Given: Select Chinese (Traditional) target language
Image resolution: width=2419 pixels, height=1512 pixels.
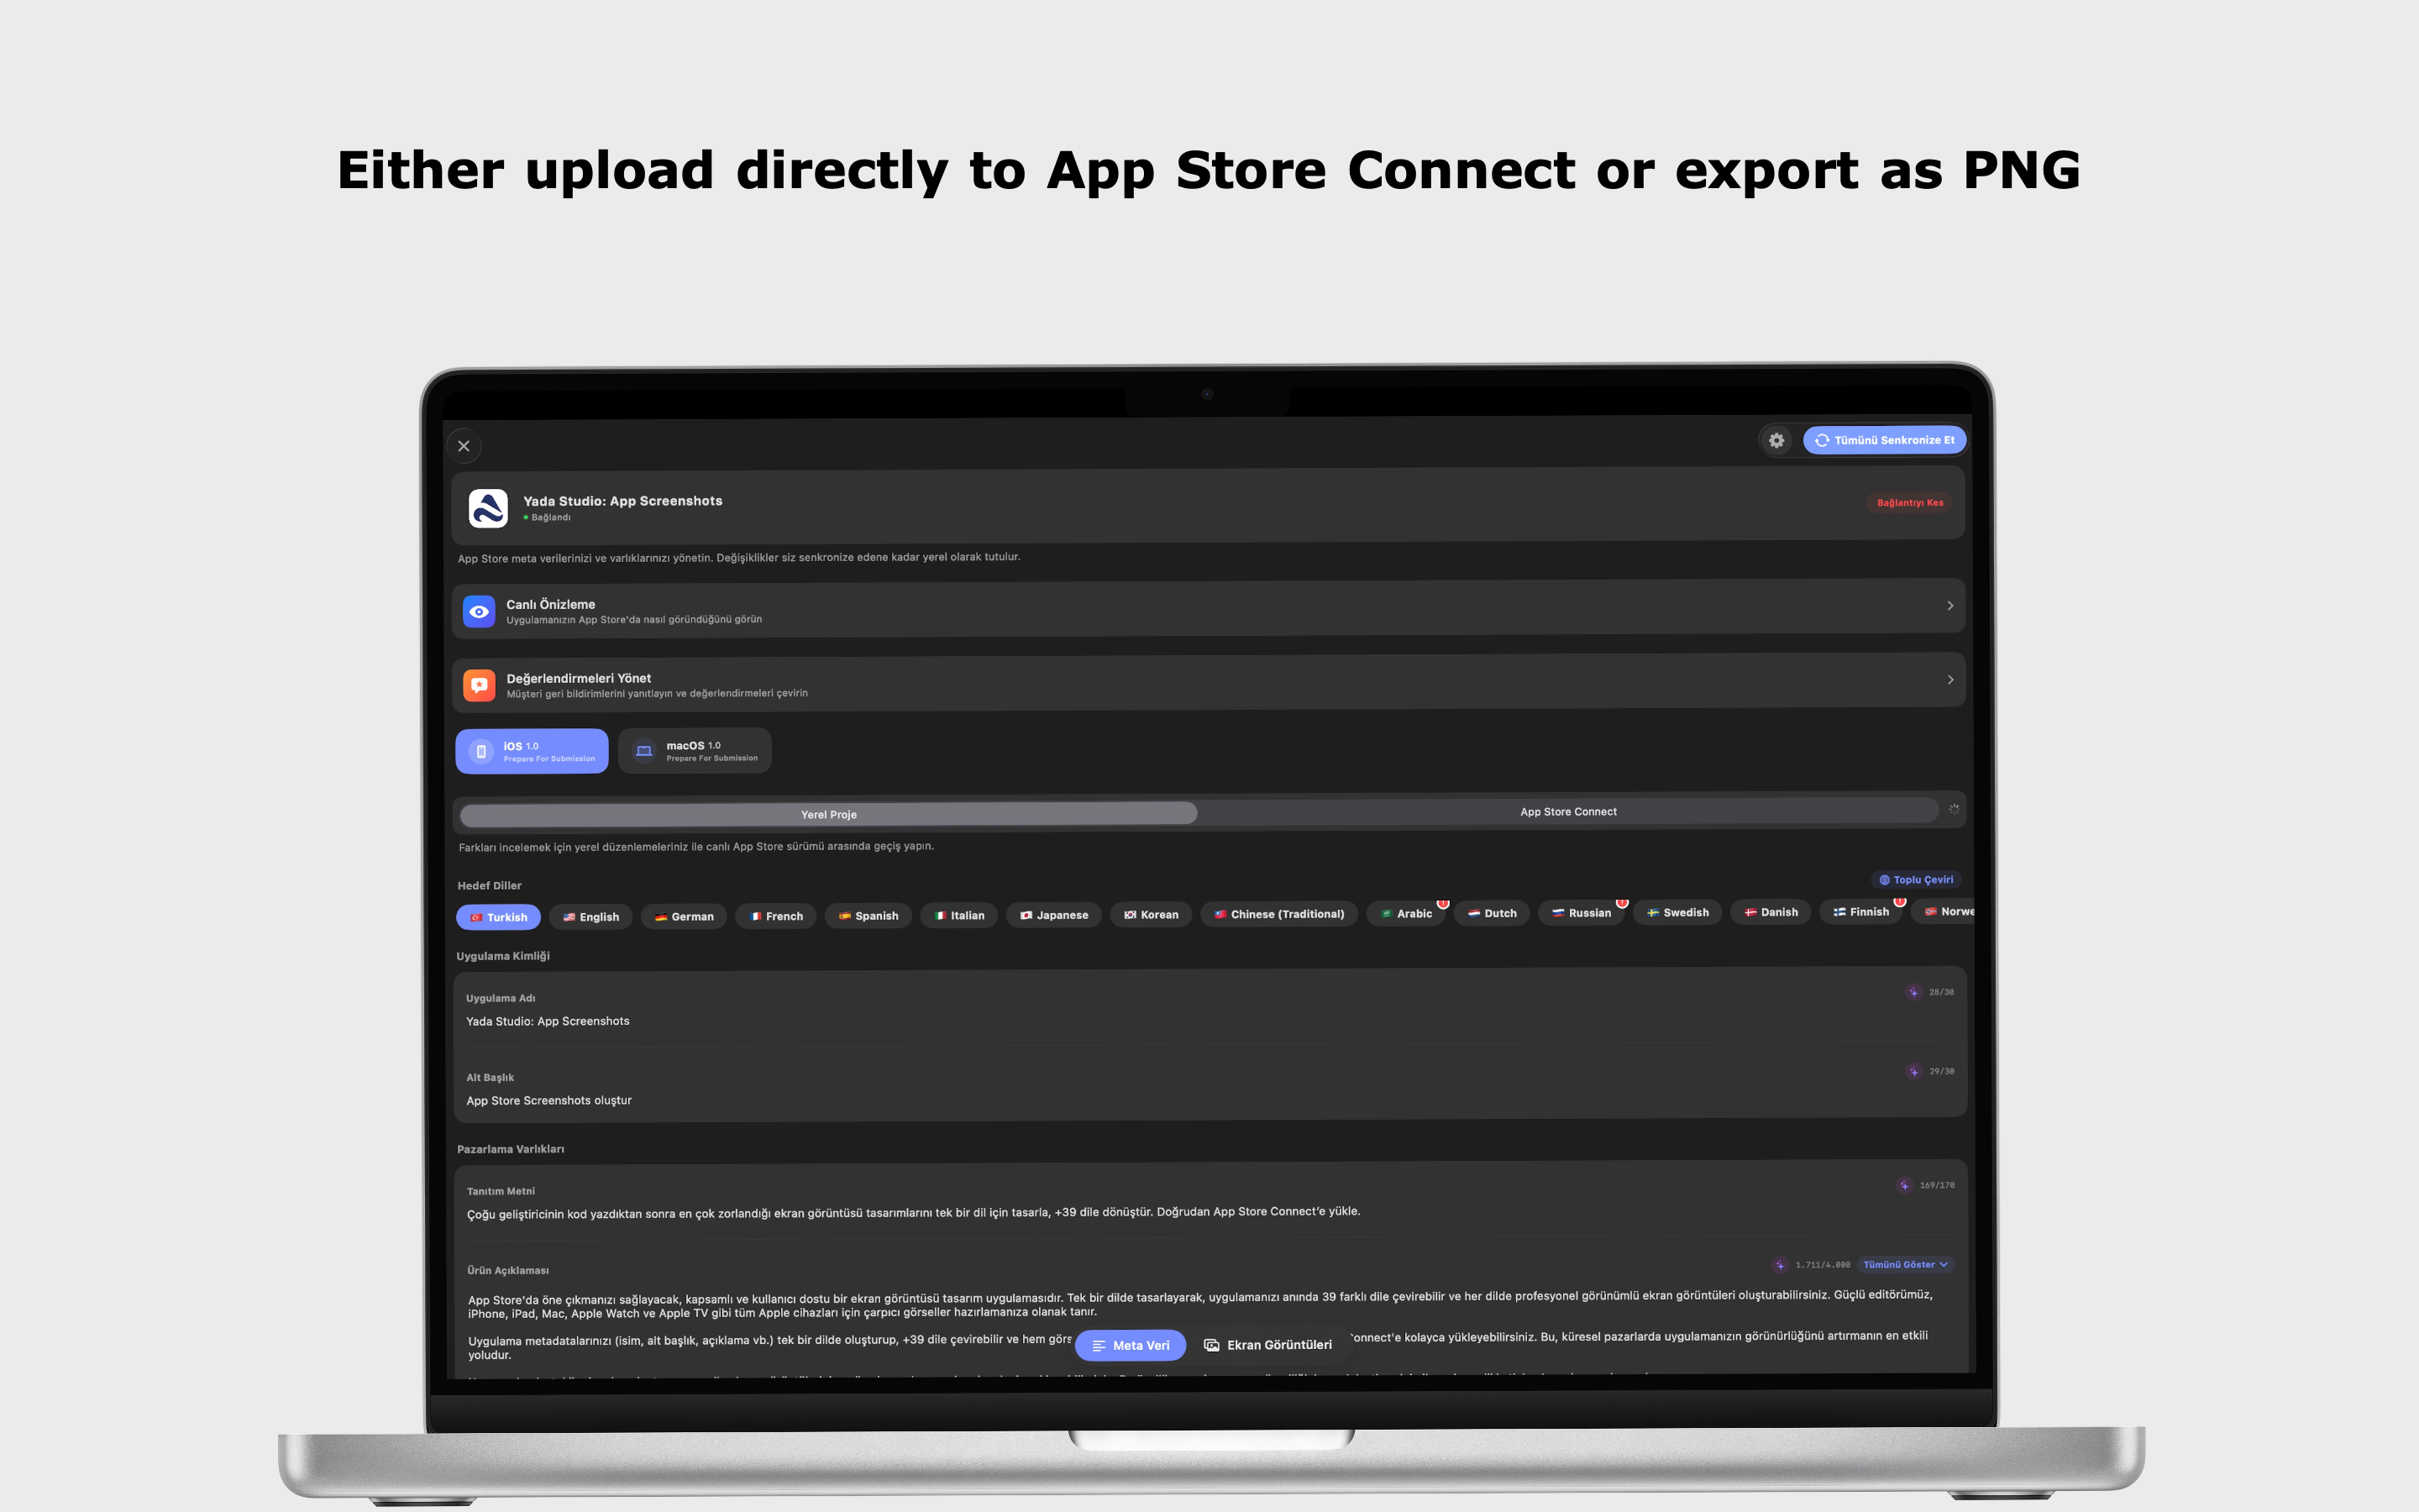Looking at the screenshot, I should (1278, 914).
